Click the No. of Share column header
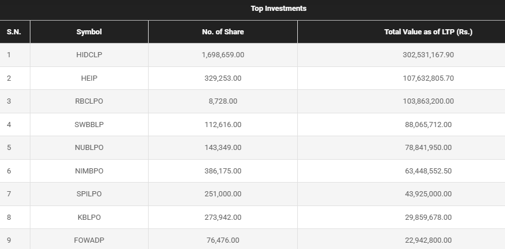The image size is (505, 249). click(223, 32)
